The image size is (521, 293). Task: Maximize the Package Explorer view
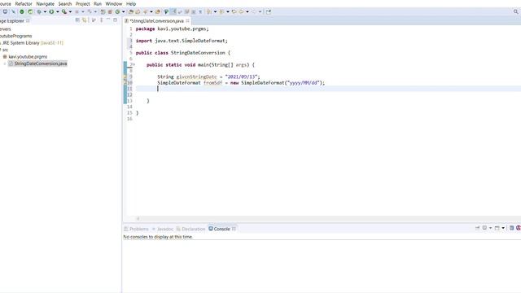click(x=116, y=20)
